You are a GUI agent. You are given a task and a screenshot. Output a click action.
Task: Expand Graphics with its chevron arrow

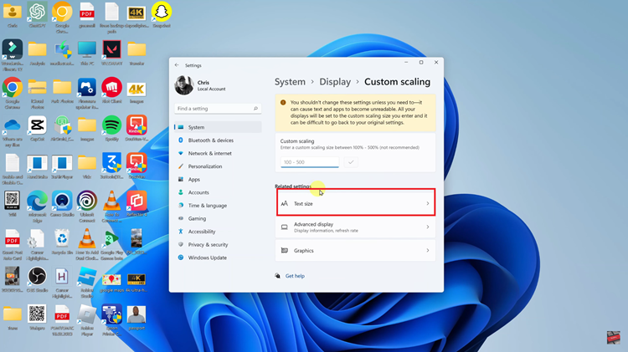coord(428,250)
